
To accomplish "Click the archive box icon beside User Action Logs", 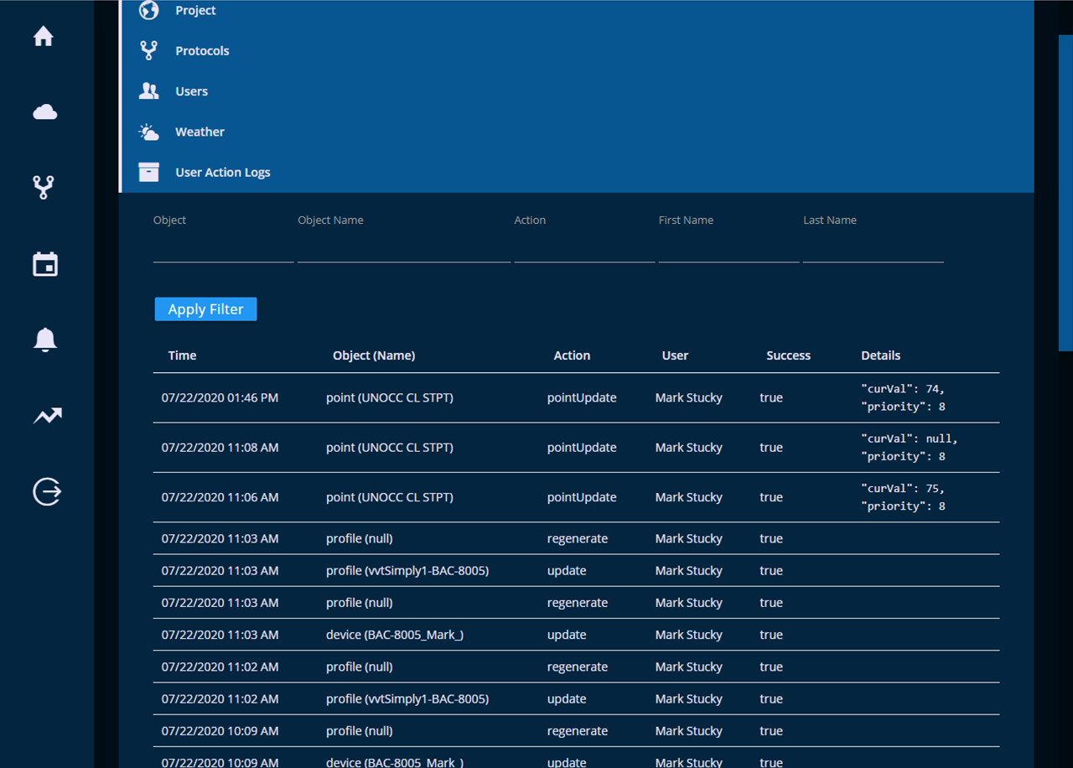I will coord(148,172).
